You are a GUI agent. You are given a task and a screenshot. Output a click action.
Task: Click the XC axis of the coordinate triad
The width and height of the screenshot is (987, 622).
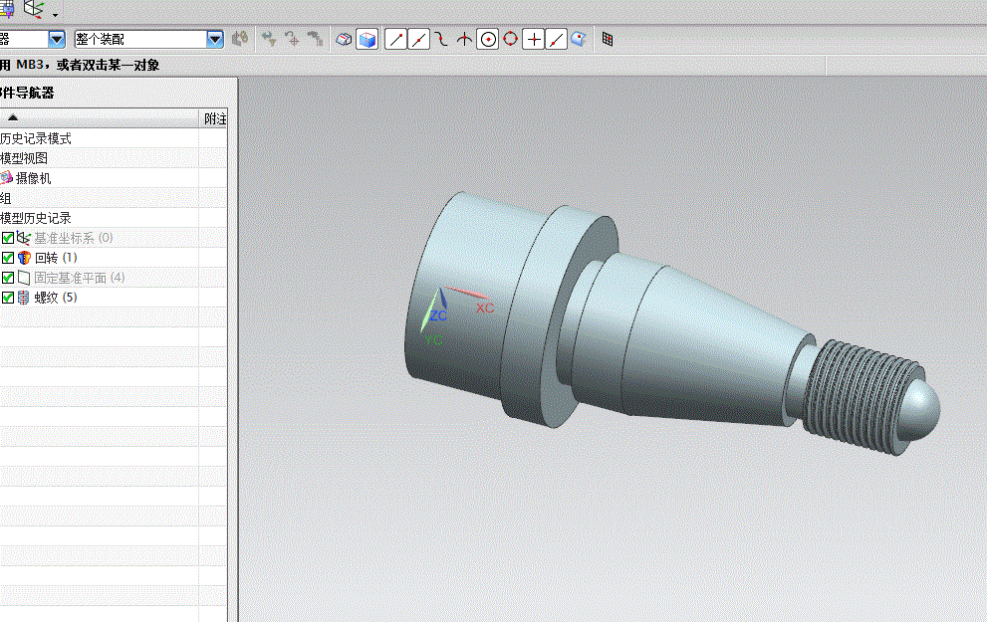coord(466,293)
